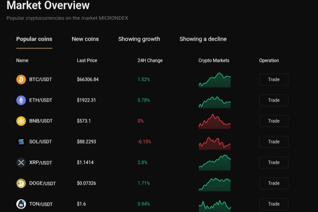Click Trade button for BNB/USDT

[x=273, y=121]
